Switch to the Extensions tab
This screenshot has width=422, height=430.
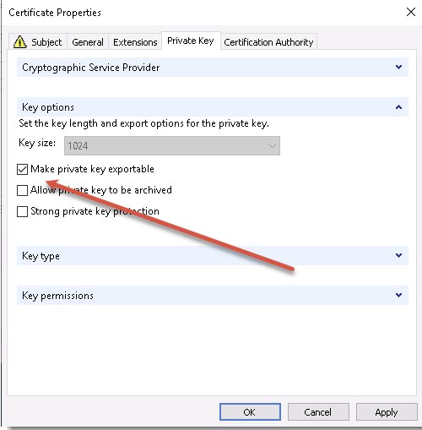pos(135,42)
